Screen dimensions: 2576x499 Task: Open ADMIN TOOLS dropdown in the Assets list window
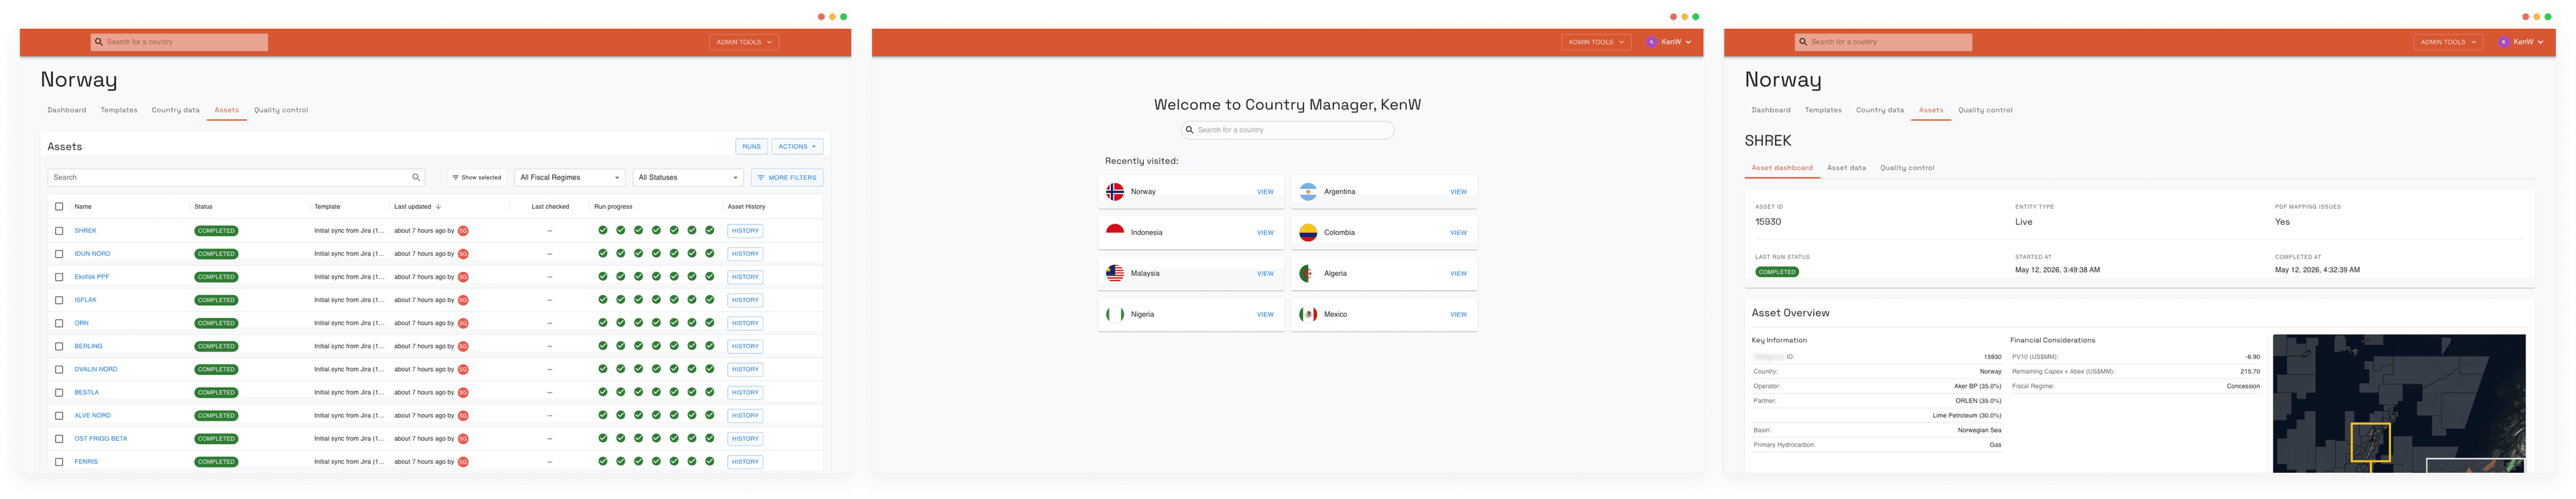click(744, 42)
